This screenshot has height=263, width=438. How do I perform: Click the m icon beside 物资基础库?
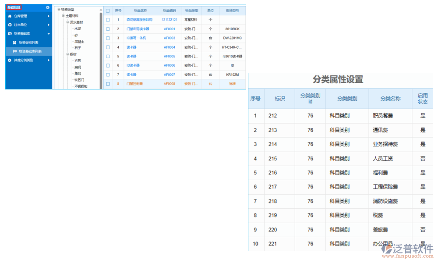click(10, 34)
